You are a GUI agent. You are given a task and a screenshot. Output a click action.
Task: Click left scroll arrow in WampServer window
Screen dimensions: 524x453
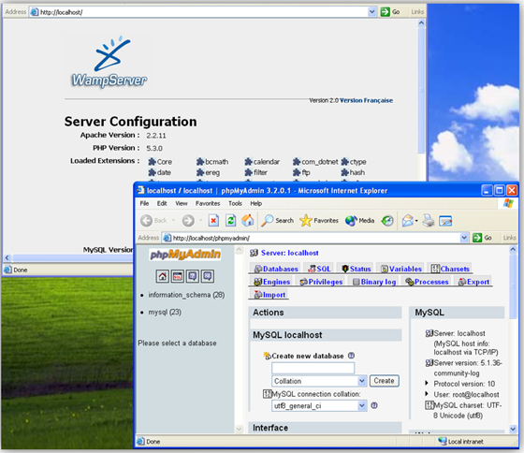coord(7,257)
